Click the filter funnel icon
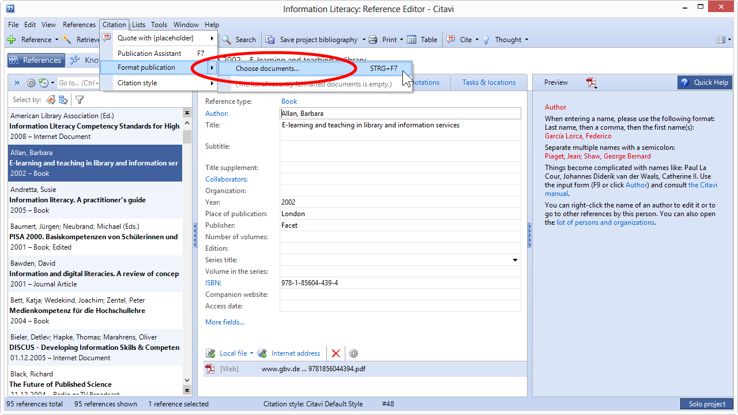Viewport: 738px width, 415px height. (80, 100)
